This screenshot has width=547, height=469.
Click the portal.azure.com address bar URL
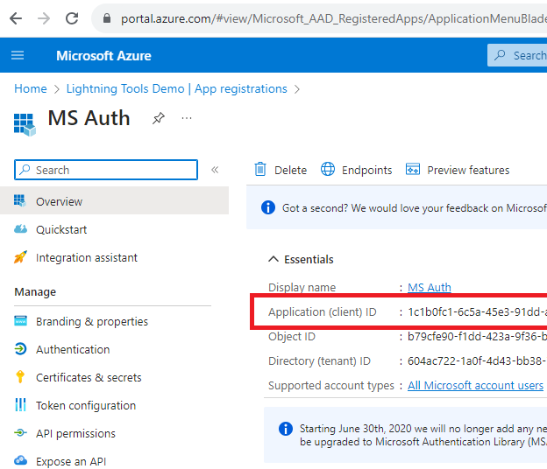[x=333, y=18]
